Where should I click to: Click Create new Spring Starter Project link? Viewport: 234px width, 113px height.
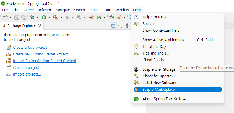click(x=41, y=54)
